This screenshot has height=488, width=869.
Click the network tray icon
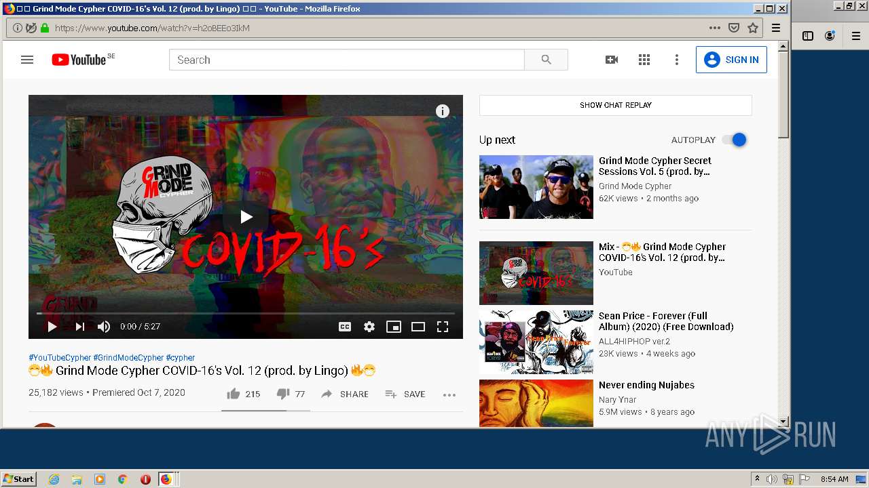[788, 479]
